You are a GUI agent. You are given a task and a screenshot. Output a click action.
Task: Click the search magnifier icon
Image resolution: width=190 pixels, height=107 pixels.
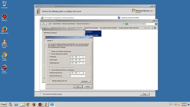(156, 24)
